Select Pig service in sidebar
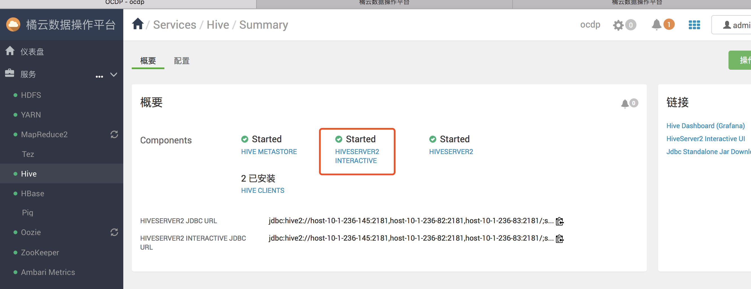751x289 pixels. [27, 213]
